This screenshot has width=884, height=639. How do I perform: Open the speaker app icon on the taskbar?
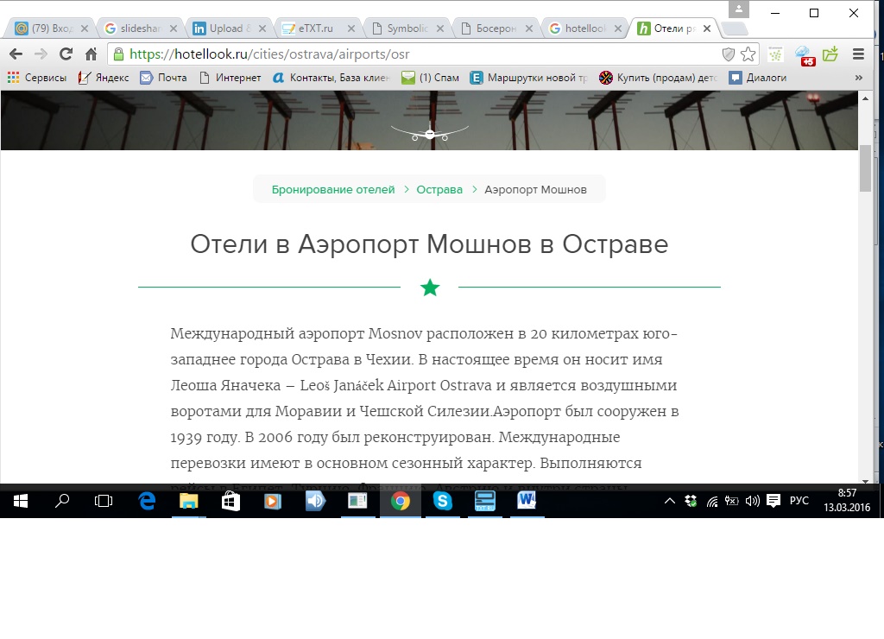point(315,501)
